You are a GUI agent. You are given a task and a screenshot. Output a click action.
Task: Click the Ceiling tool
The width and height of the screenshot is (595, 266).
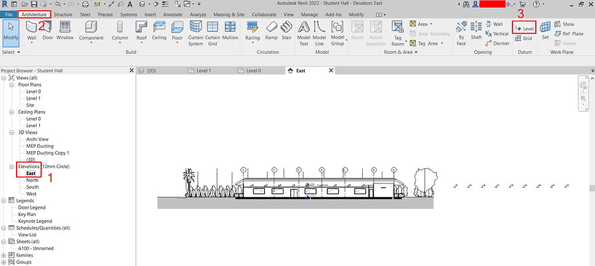(159, 31)
